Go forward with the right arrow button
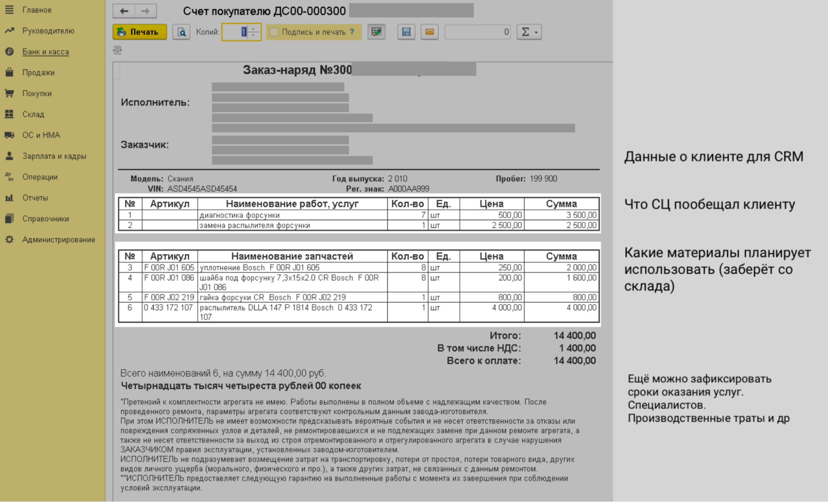Image resolution: width=828 pixels, height=502 pixels. click(145, 11)
